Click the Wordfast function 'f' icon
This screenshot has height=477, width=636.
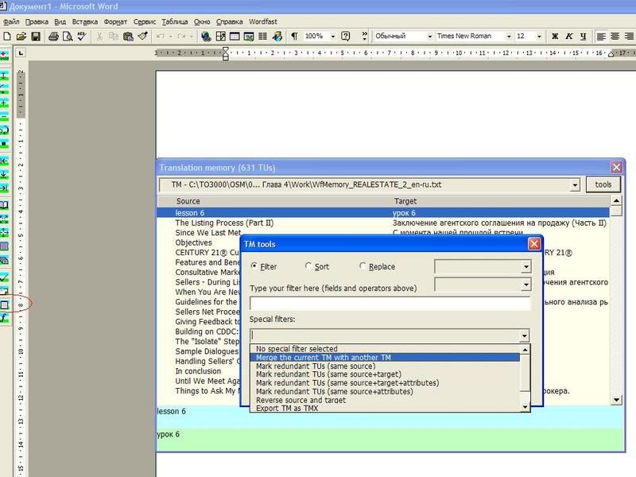5,318
